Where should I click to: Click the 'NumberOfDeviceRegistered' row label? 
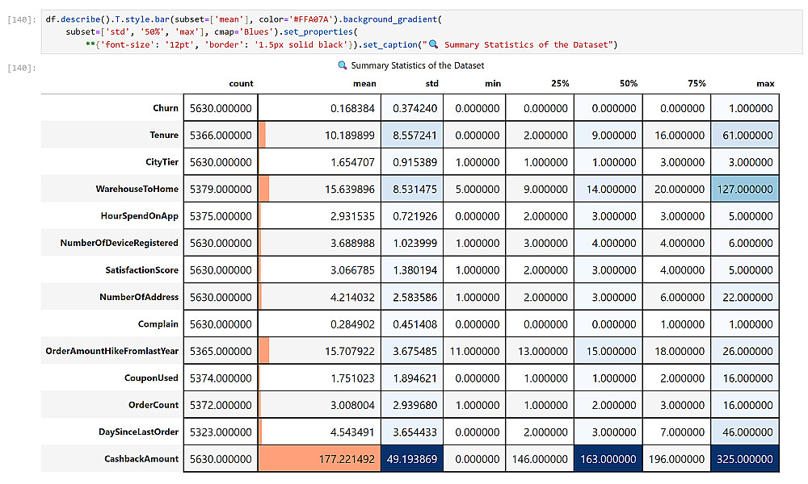pyautogui.click(x=119, y=243)
